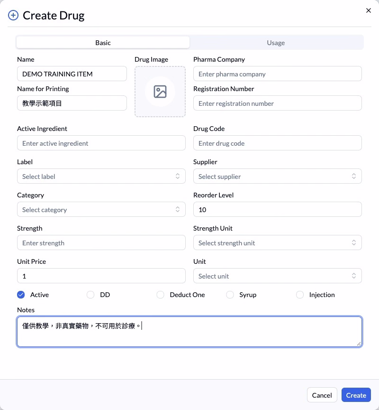Open the Select label dropdown

pos(101,176)
